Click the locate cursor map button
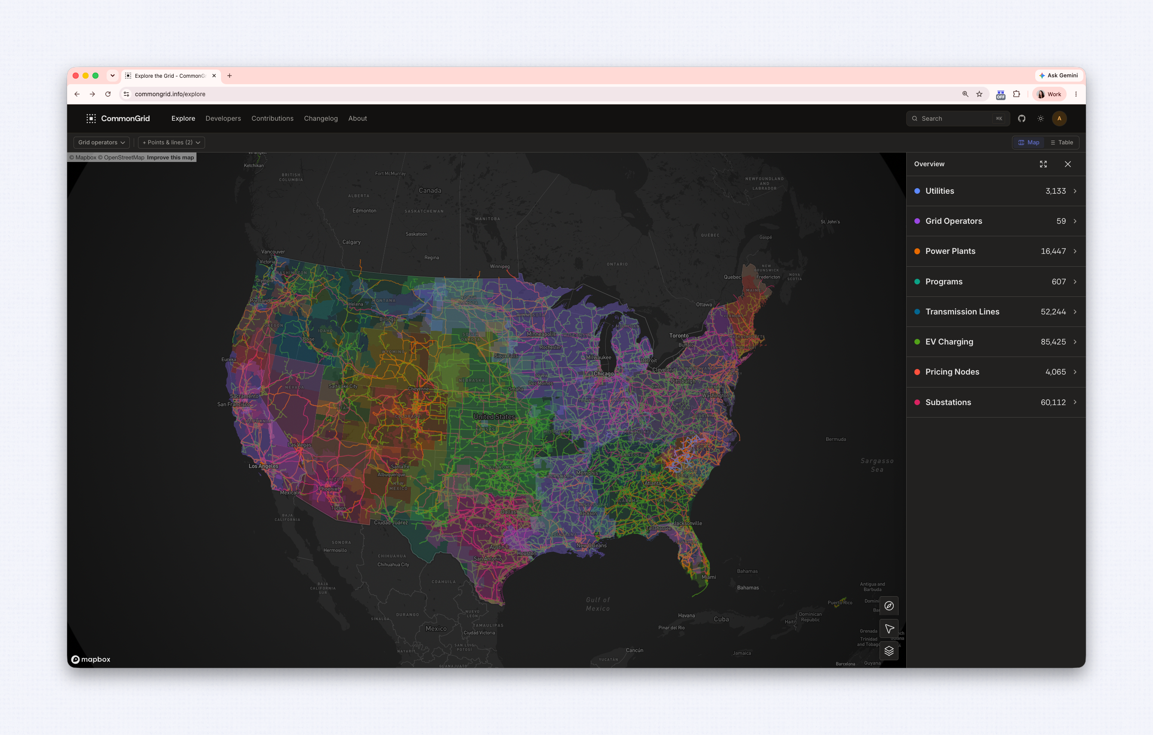Image resolution: width=1153 pixels, height=735 pixels. pyautogui.click(x=889, y=628)
